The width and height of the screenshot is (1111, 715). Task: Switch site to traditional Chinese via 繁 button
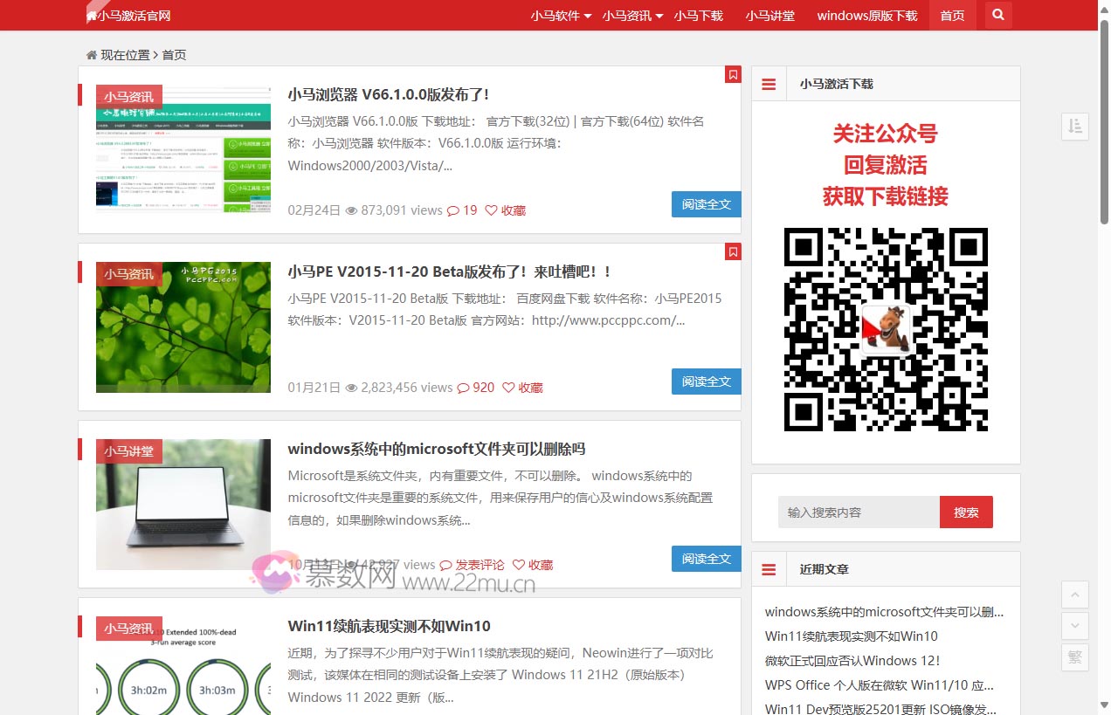click(x=1074, y=657)
